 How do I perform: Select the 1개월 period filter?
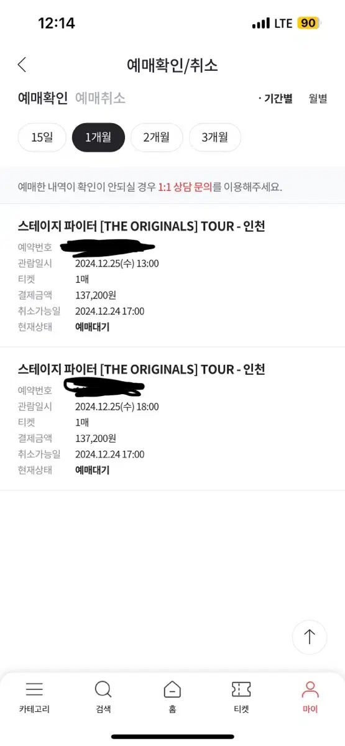[98, 137]
